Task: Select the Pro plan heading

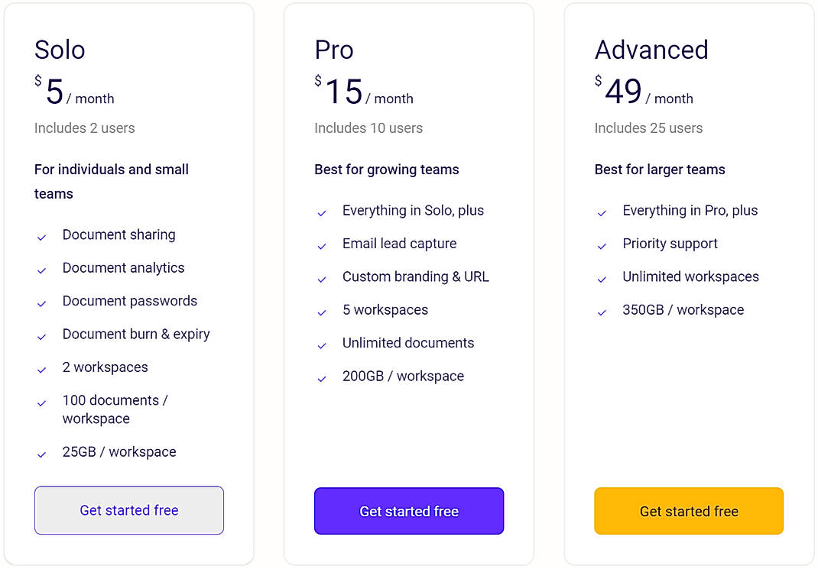Action: [x=333, y=50]
